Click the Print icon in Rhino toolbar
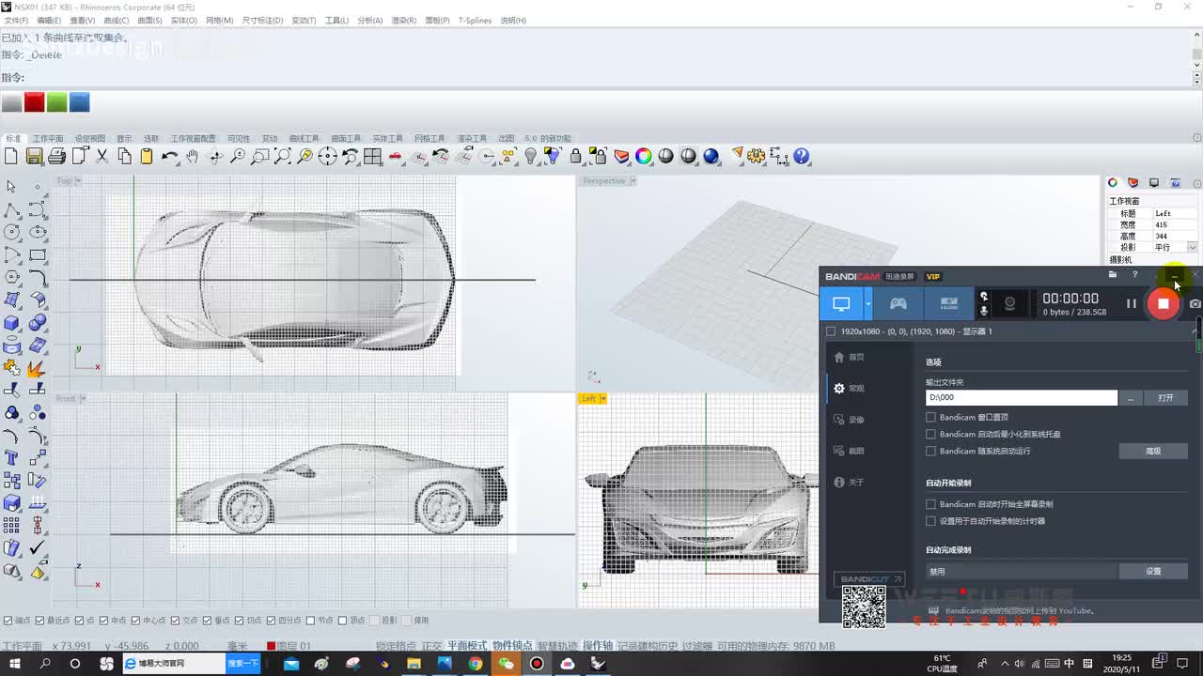This screenshot has width=1203, height=676. 56,157
